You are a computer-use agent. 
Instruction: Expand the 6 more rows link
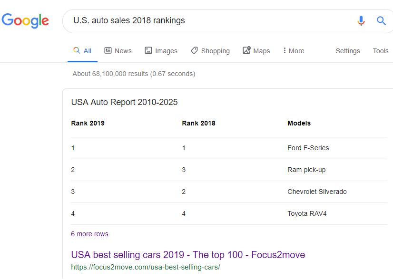click(x=89, y=234)
